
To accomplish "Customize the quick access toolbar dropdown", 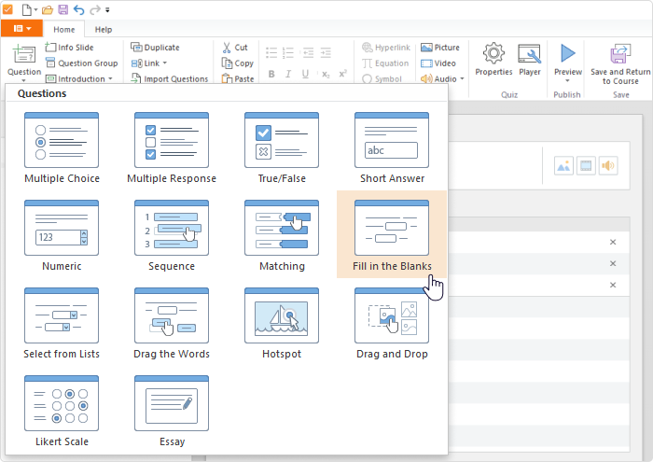I will (107, 9).
